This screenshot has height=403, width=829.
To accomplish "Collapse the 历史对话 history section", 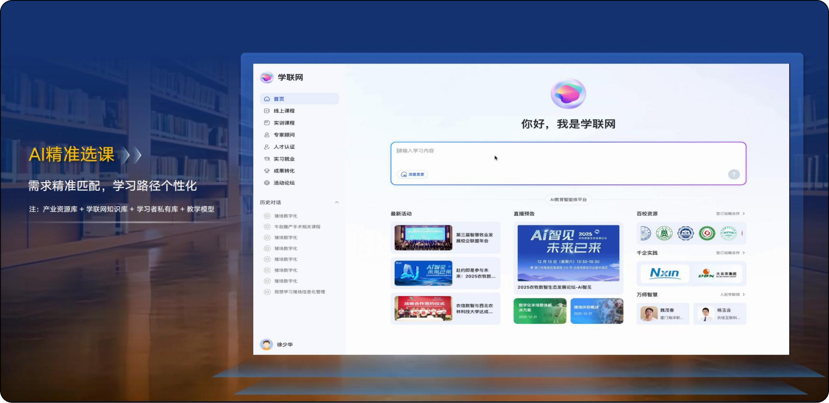I will click(x=337, y=203).
